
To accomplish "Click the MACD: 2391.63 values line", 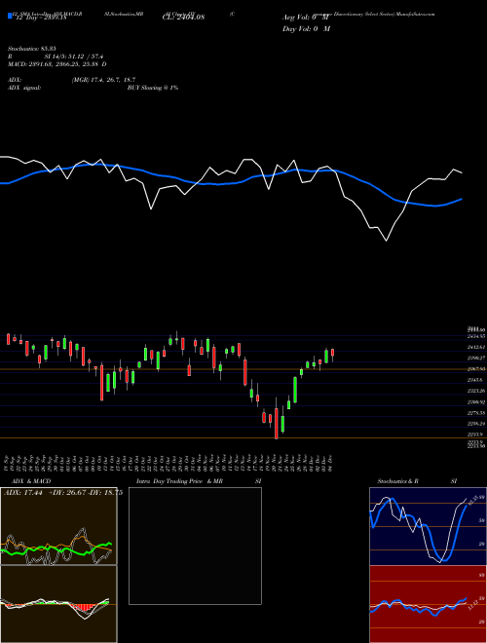I will pos(57,64).
